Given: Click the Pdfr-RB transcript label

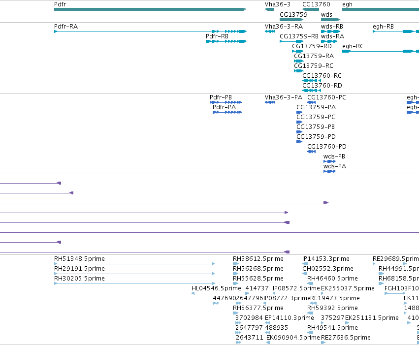Looking at the screenshot, I should coord(217,36).
